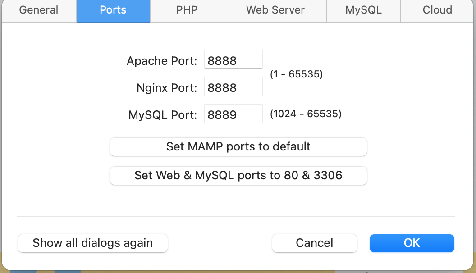Click the MySQL Port field showing 8889
The height and width of the screenshot is (273, 476).
click(x=233, y=114)
